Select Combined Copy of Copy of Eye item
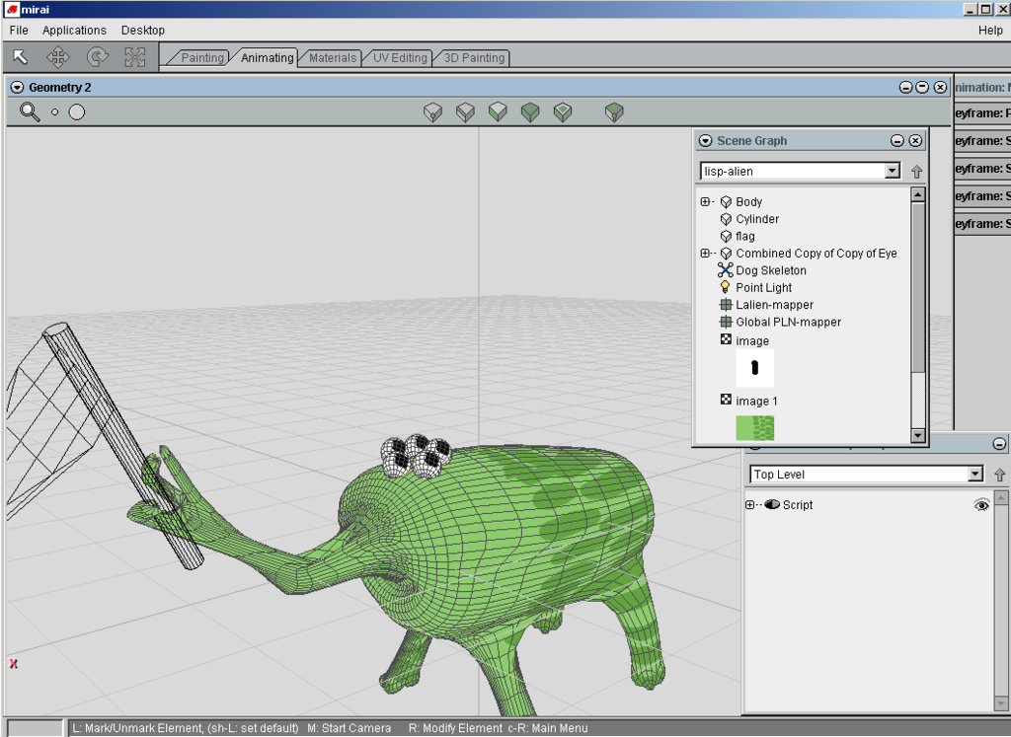The image size is (1011, 737). [817, 254]
